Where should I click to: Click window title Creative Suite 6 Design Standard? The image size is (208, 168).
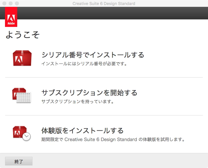tap(104, 3)
